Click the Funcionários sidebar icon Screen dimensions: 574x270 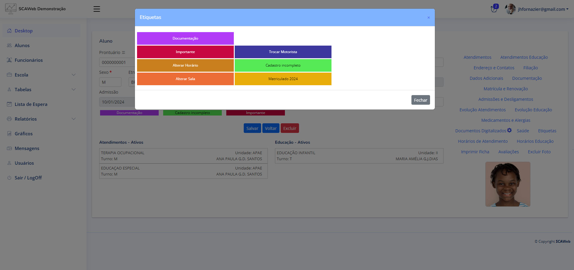click(x=9, y=60)
